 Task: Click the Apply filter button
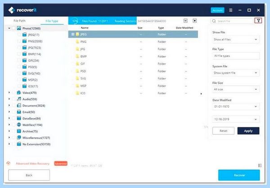tap(248, 131)
